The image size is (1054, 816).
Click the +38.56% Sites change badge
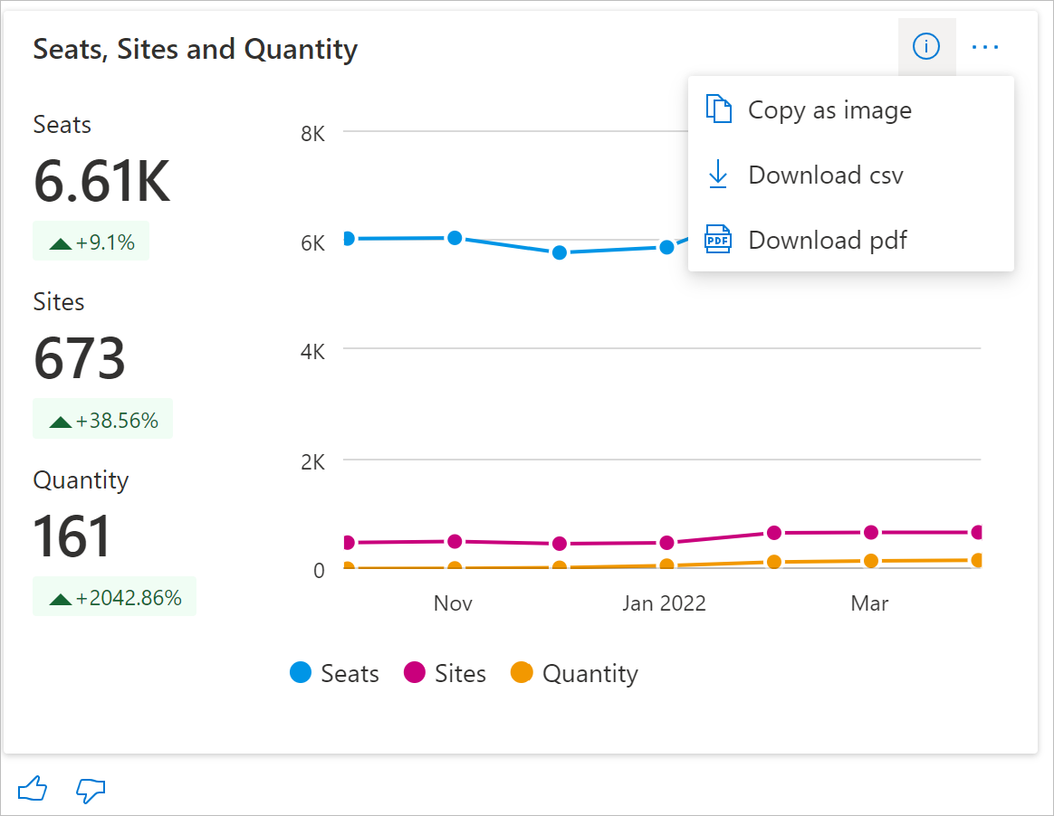click(103, 420)
